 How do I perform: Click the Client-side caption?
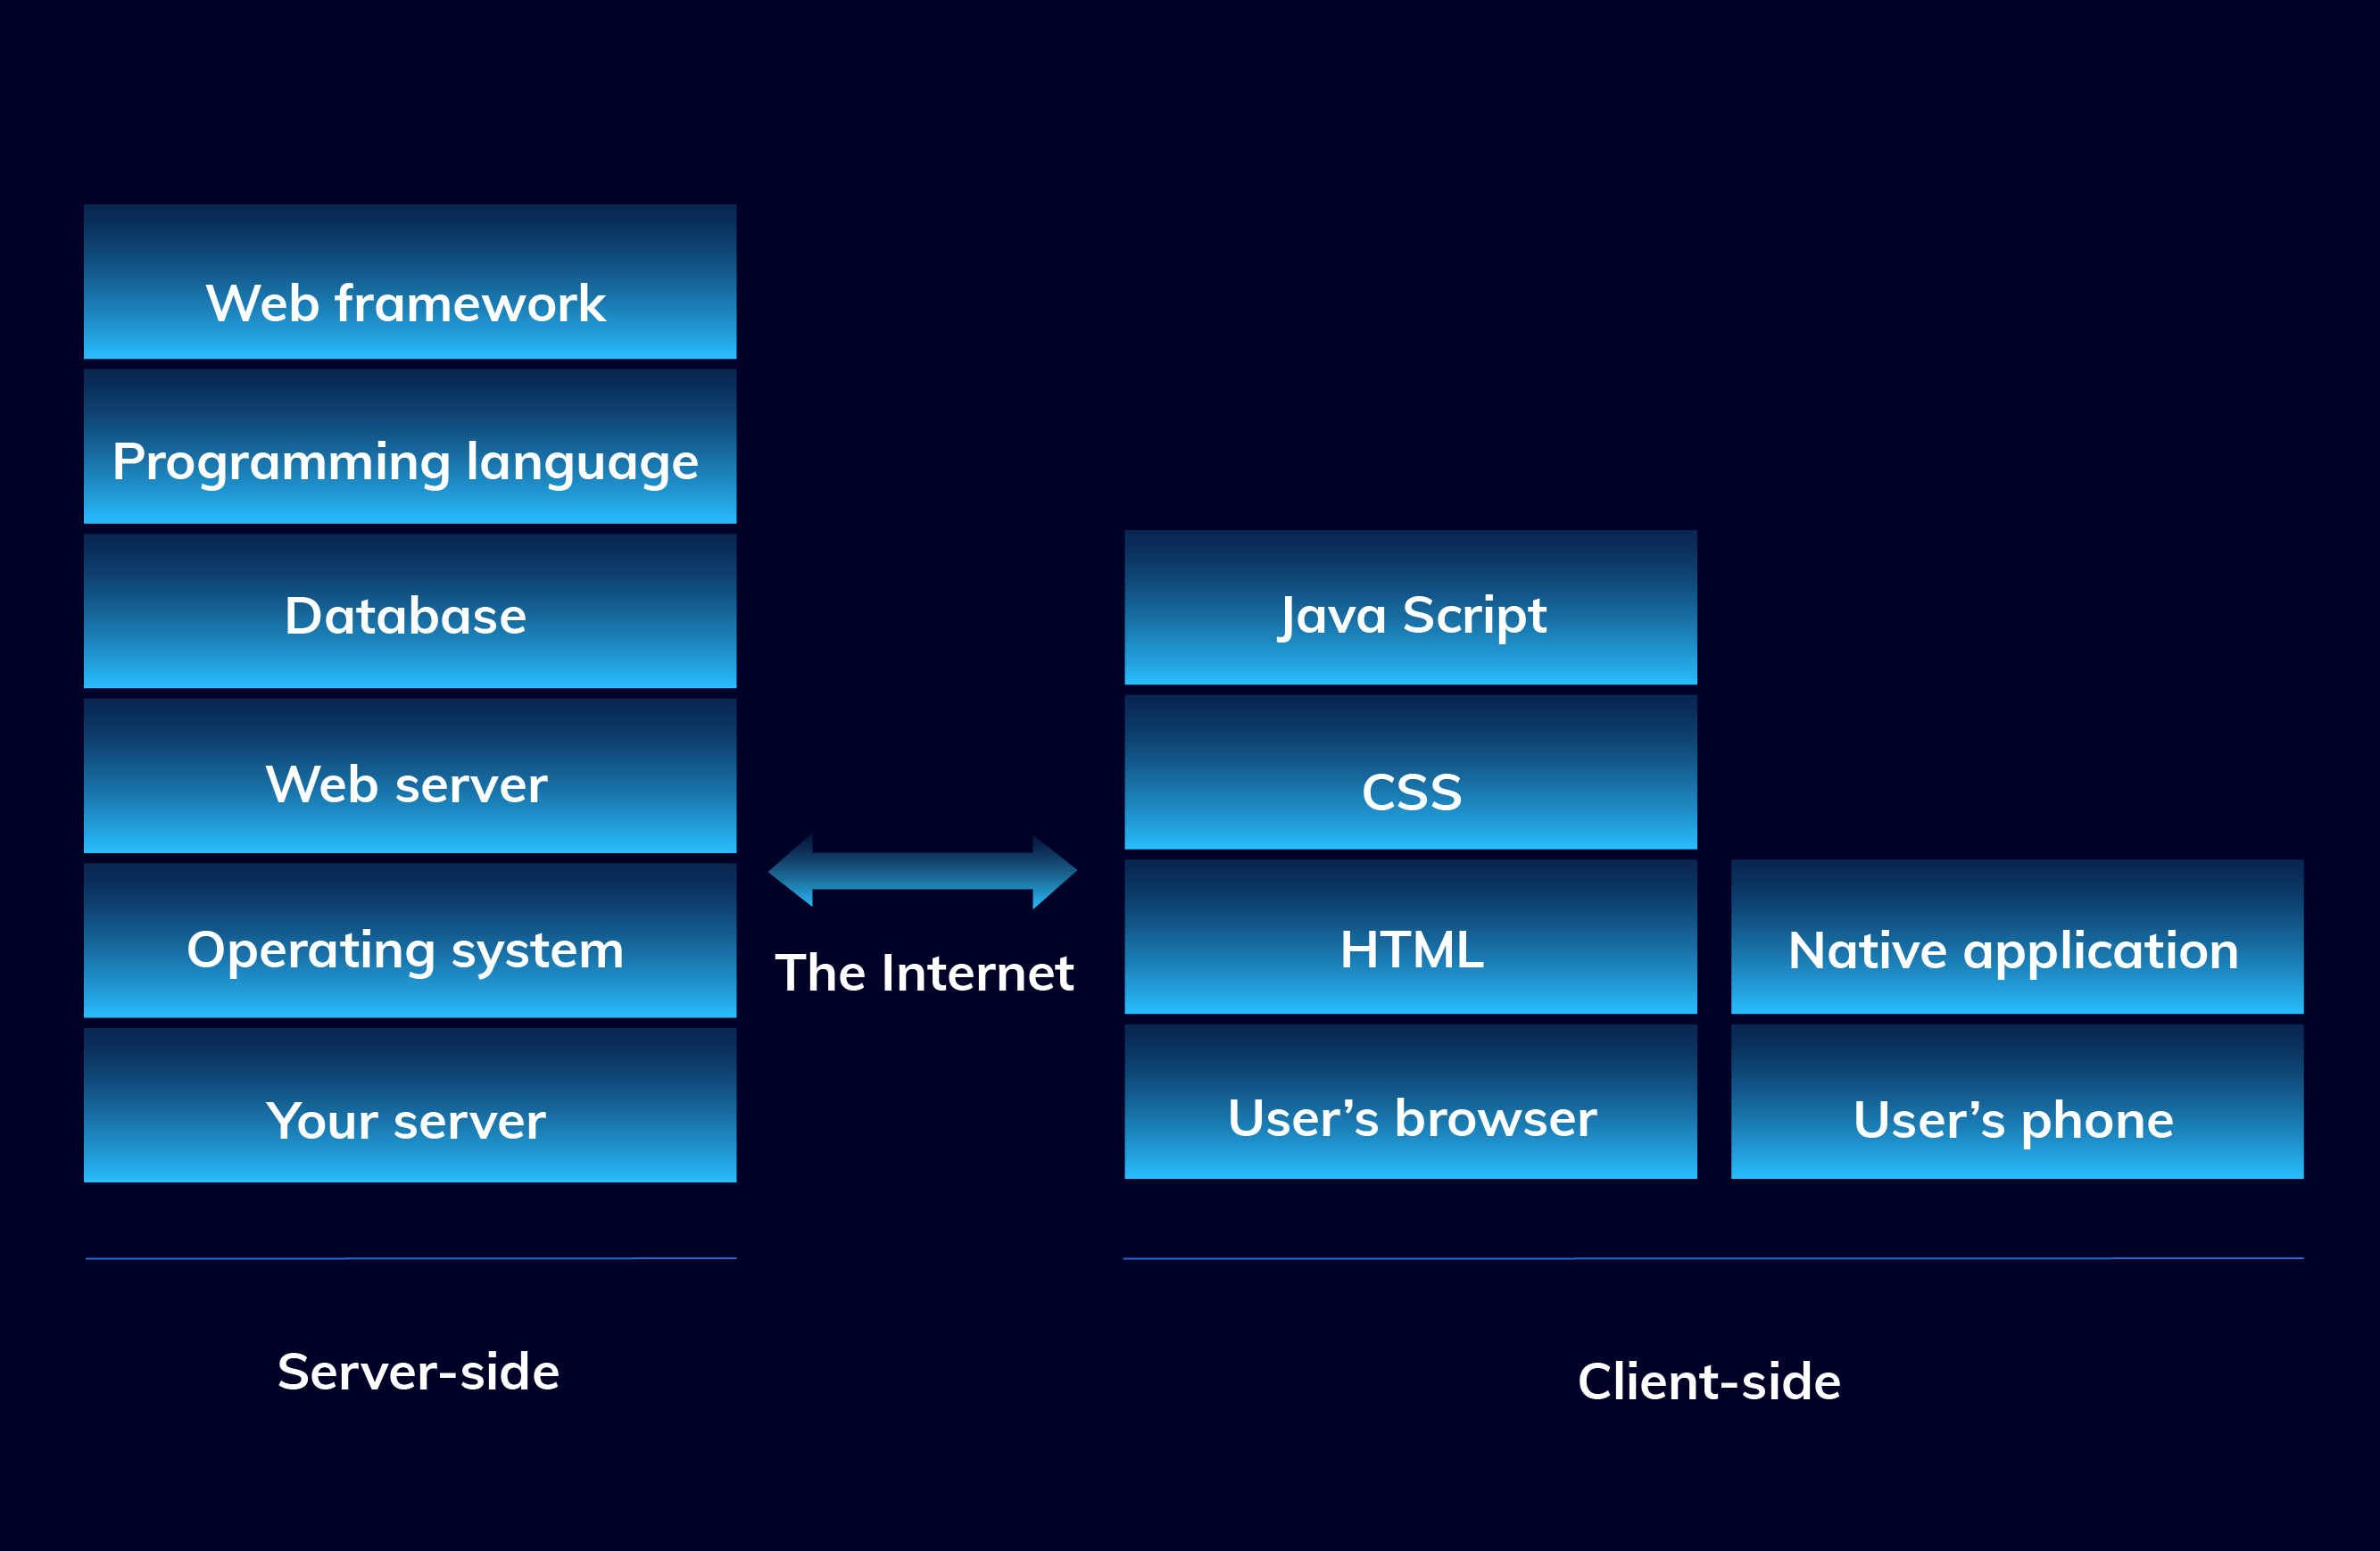(1709, 1381)
